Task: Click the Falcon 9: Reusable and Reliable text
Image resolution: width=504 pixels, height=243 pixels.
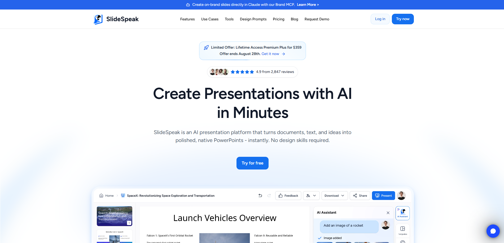Action: (274, 236)
